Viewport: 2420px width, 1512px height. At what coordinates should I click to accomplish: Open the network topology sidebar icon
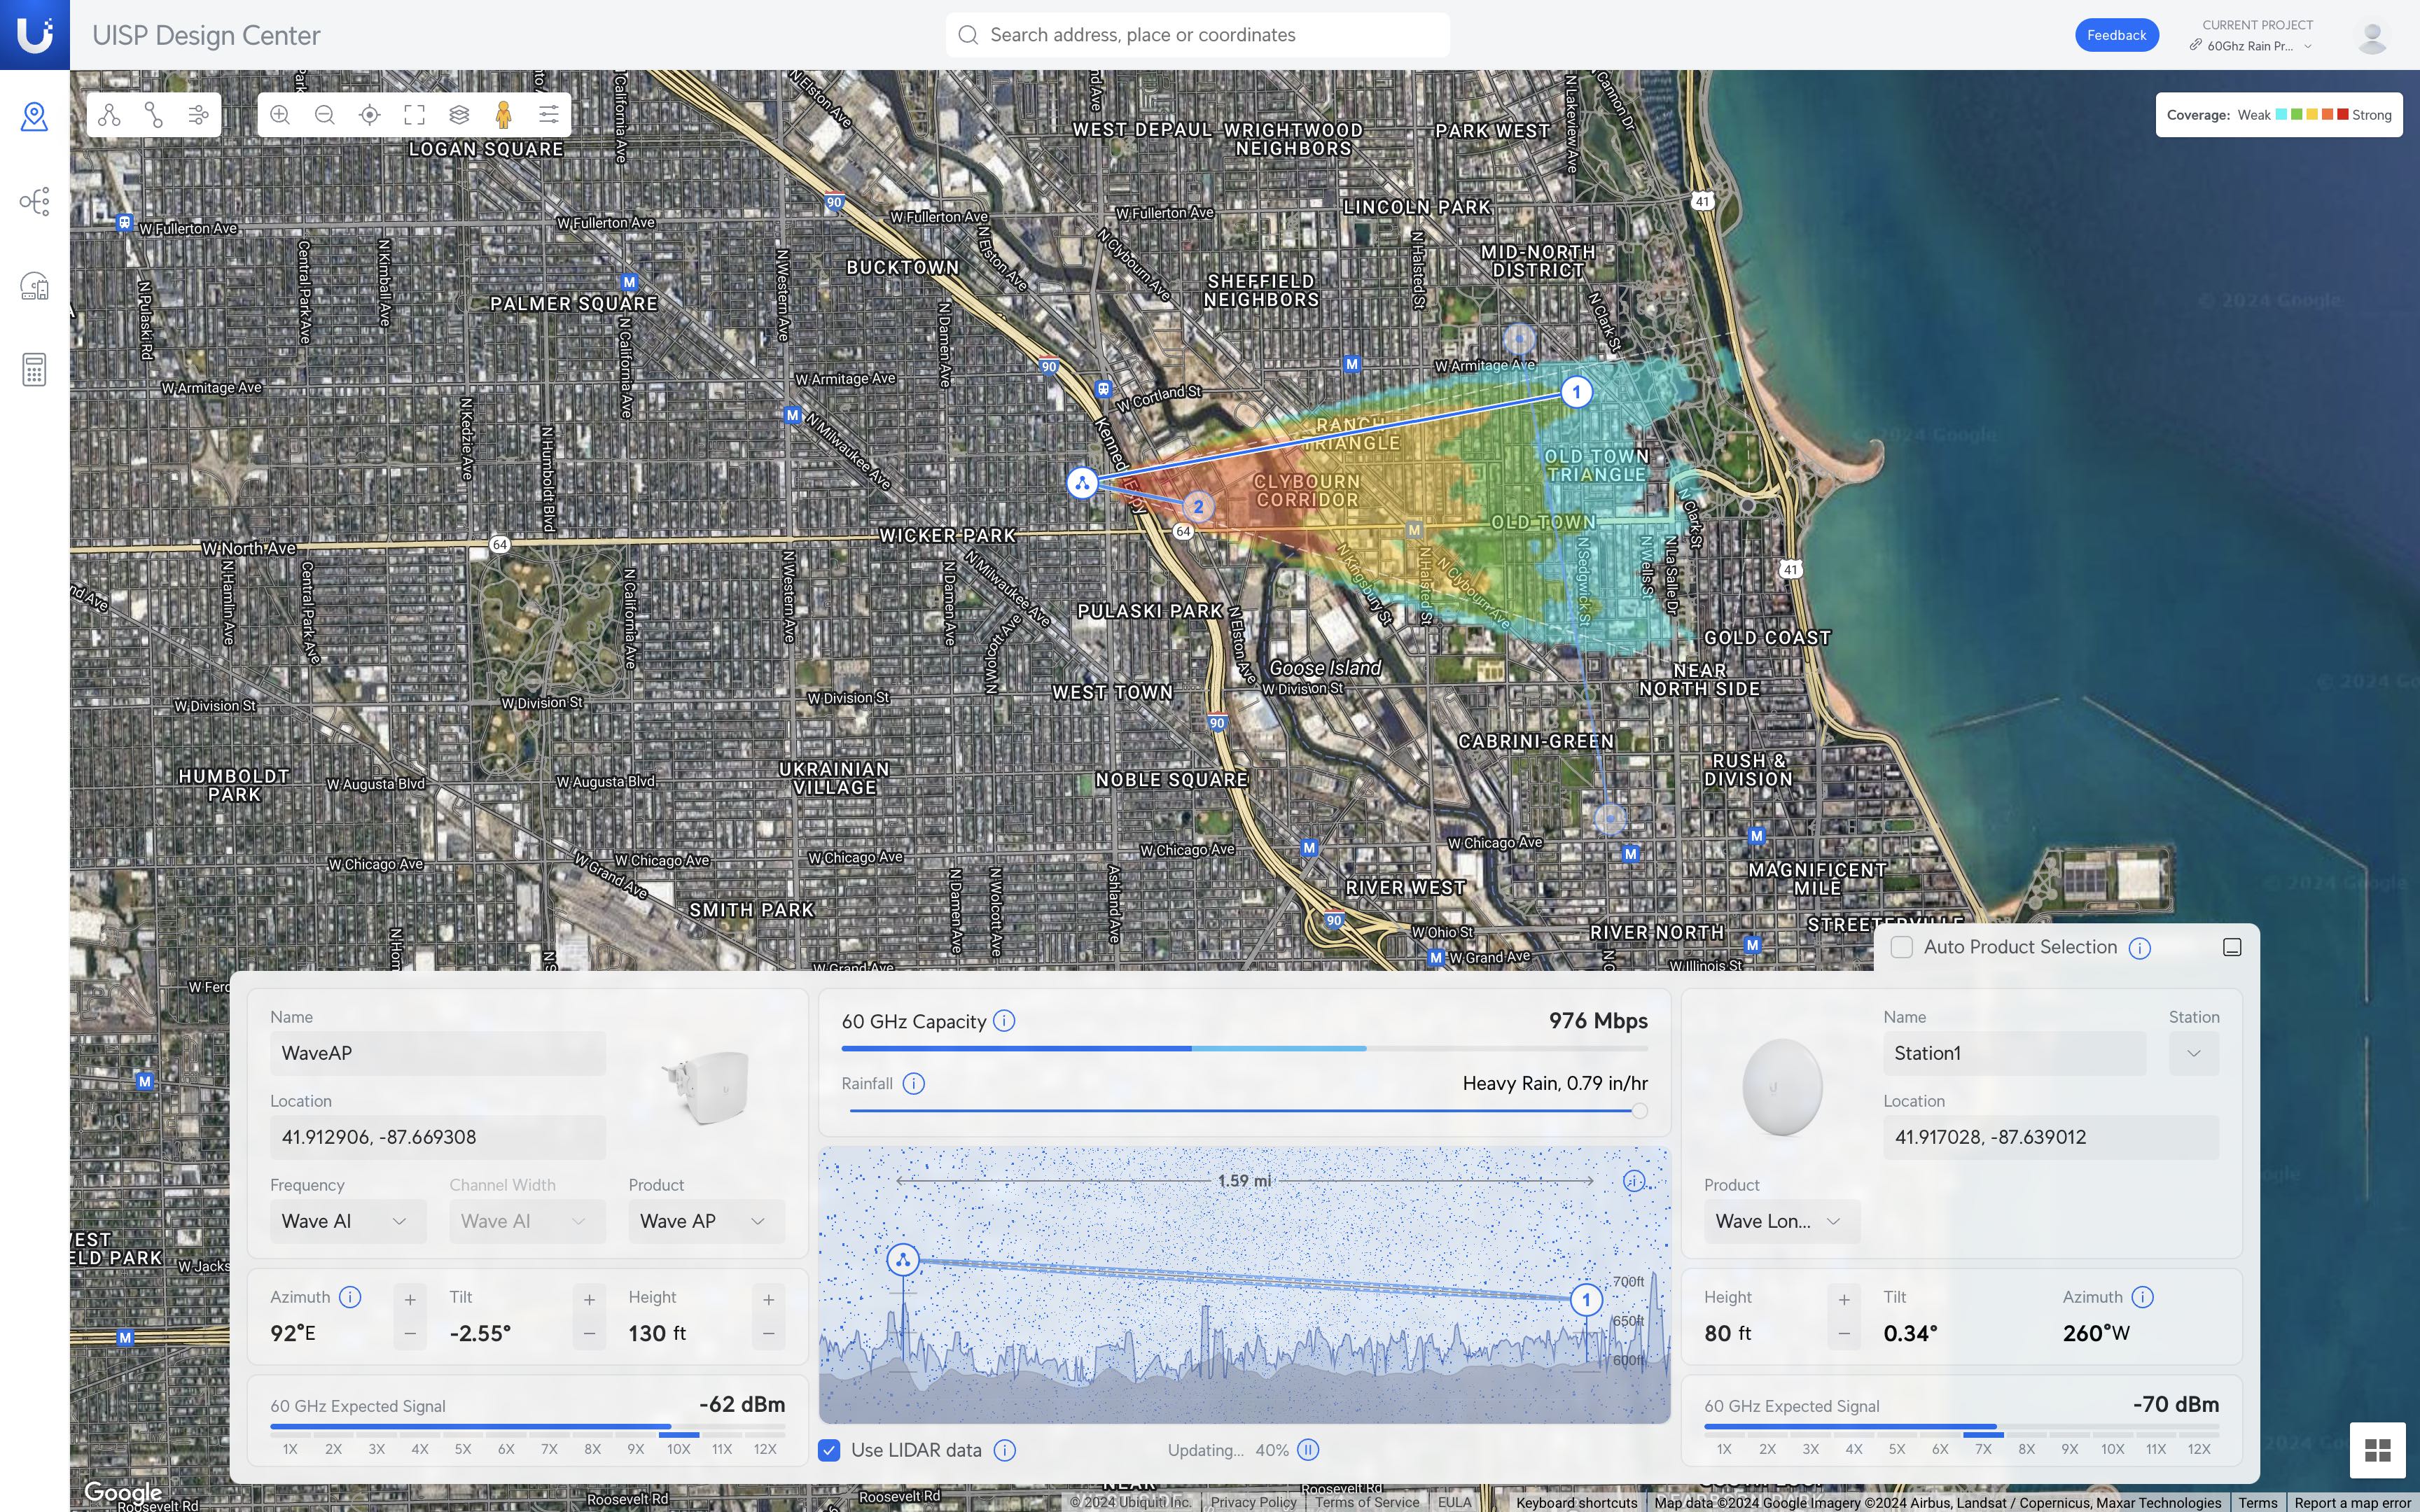(35, 201)
